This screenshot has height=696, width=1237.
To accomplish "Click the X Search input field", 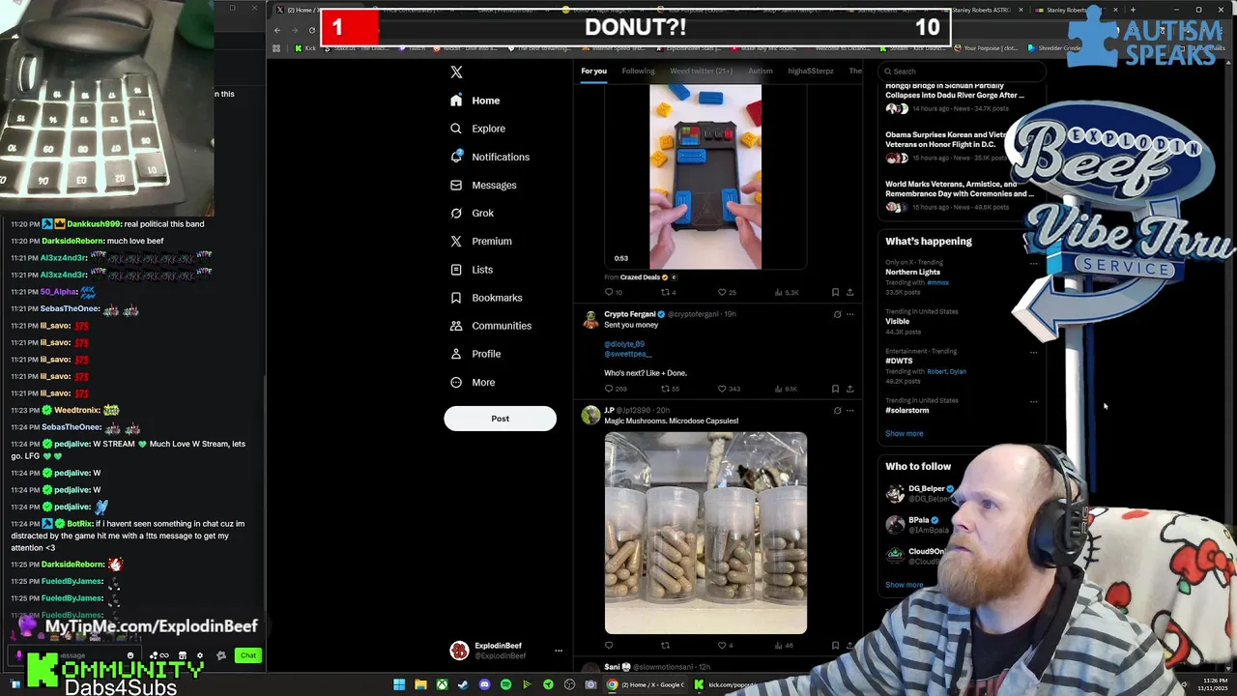I will click(963, 71).
